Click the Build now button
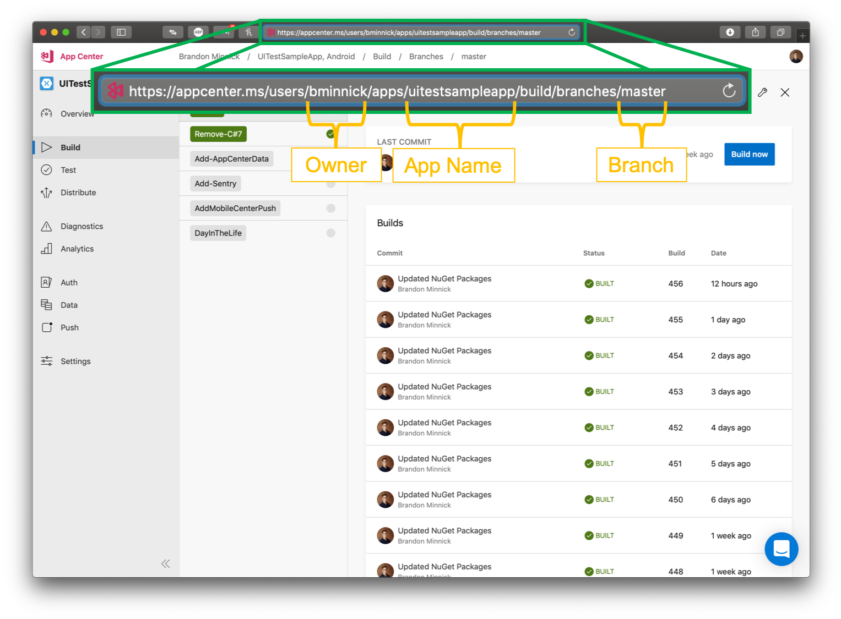The height and width of the screenshot is (619, 841). point(749,155)
